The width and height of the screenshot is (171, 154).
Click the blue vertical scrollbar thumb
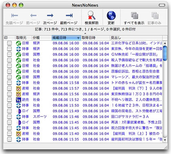tap(165, 53)
